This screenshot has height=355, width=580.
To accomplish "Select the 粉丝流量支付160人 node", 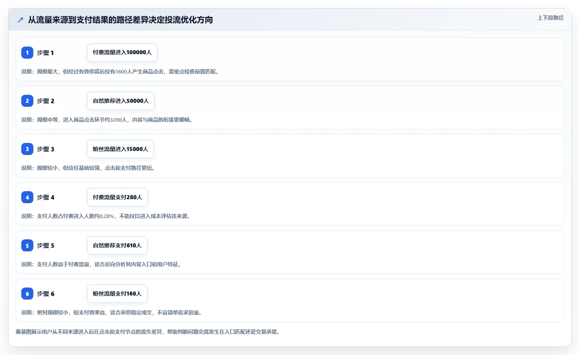I will pyautogui.click(x=117, y=294).
